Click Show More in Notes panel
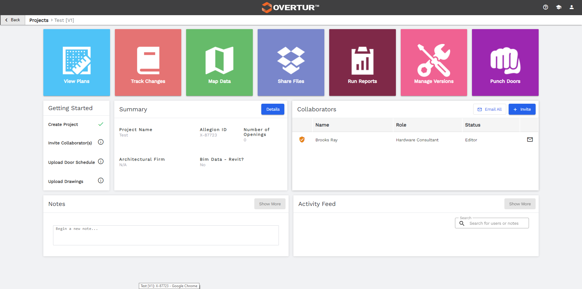 click(270, 204)
